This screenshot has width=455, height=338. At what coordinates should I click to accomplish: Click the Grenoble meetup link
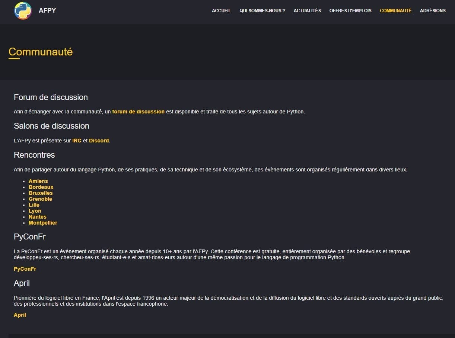[40, 199]
